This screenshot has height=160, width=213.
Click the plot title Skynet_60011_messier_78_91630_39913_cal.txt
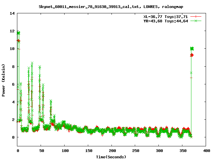coord(89,7)
